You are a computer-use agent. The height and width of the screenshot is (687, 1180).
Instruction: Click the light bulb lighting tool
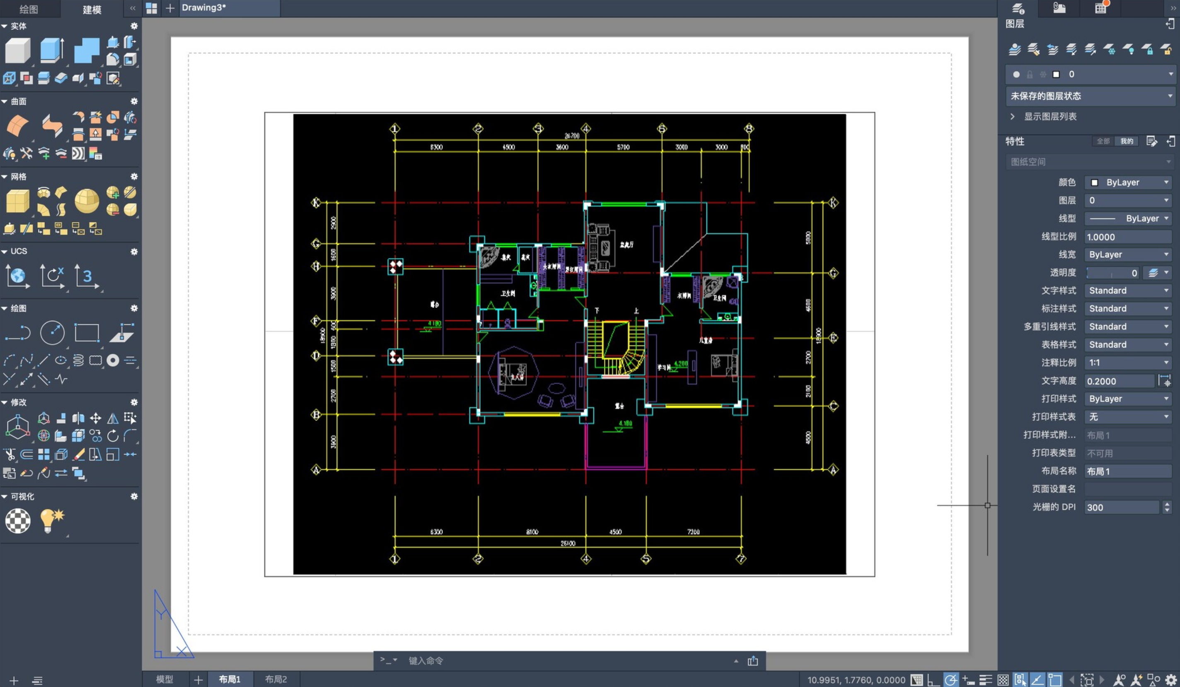(x=52, y=521)
